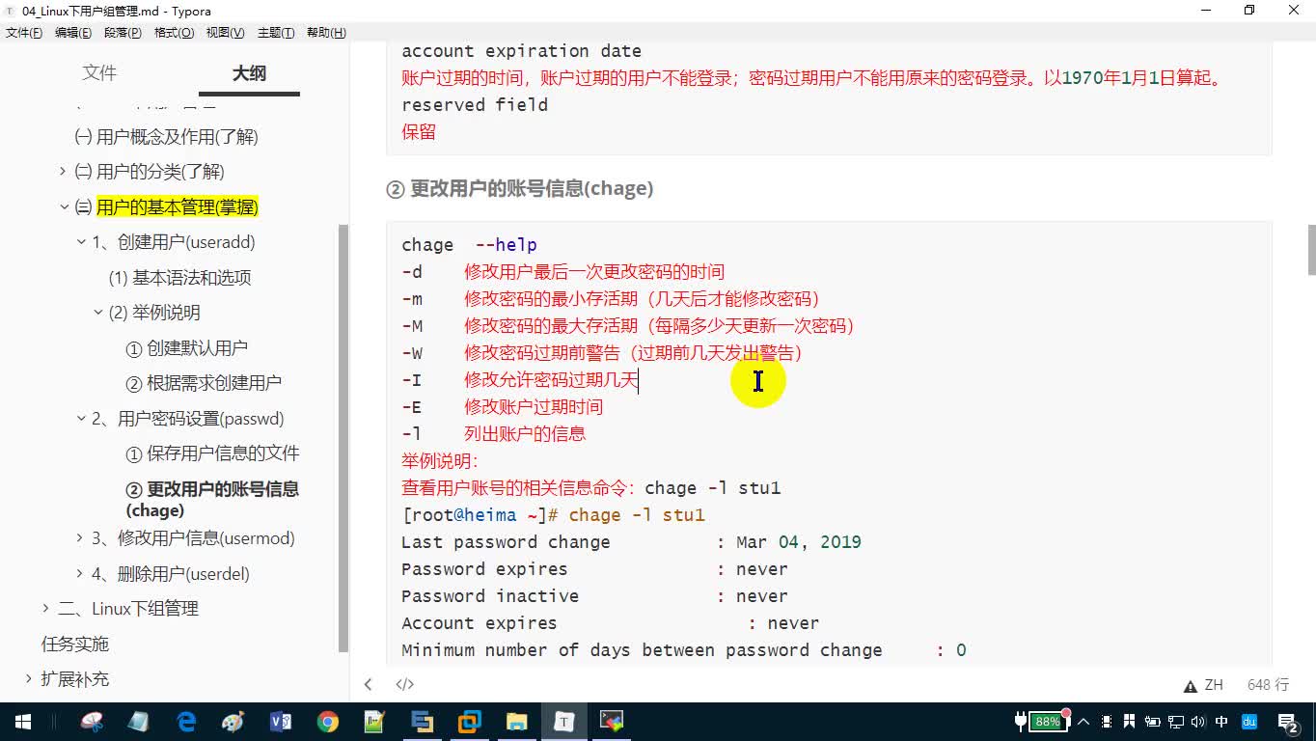Click the Password inactive : never line
The width and height of the screenshot is (1316, 741).
[x=594, y=596]
